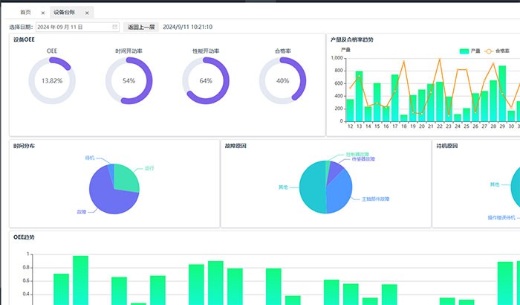This screenshot has width=520, height=305.
Task: Click the y-axis value 1,000
Action: (337, 58)
